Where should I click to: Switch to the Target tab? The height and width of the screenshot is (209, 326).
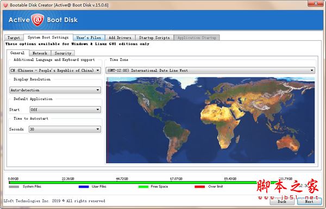[14, 38]
